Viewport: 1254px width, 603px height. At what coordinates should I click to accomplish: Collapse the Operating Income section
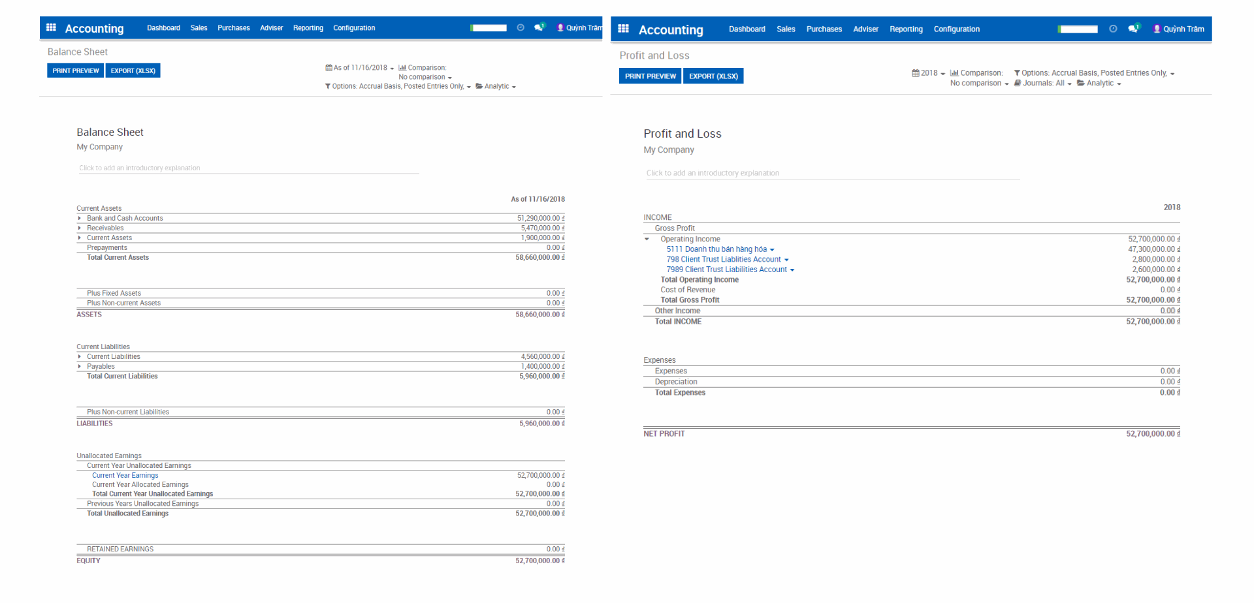pos(647,239)
